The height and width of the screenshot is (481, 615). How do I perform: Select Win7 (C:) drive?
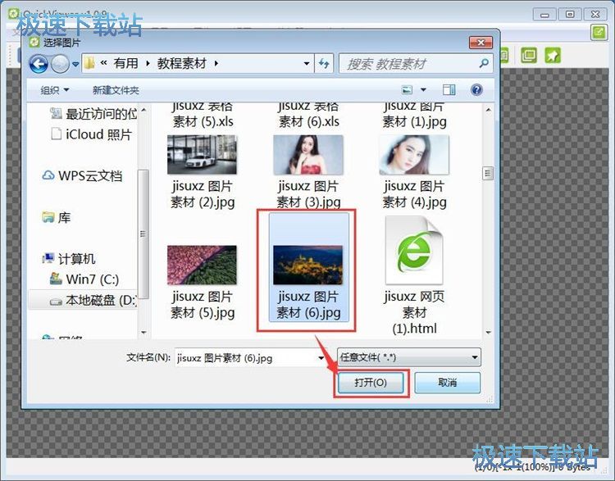click(84, 279)
